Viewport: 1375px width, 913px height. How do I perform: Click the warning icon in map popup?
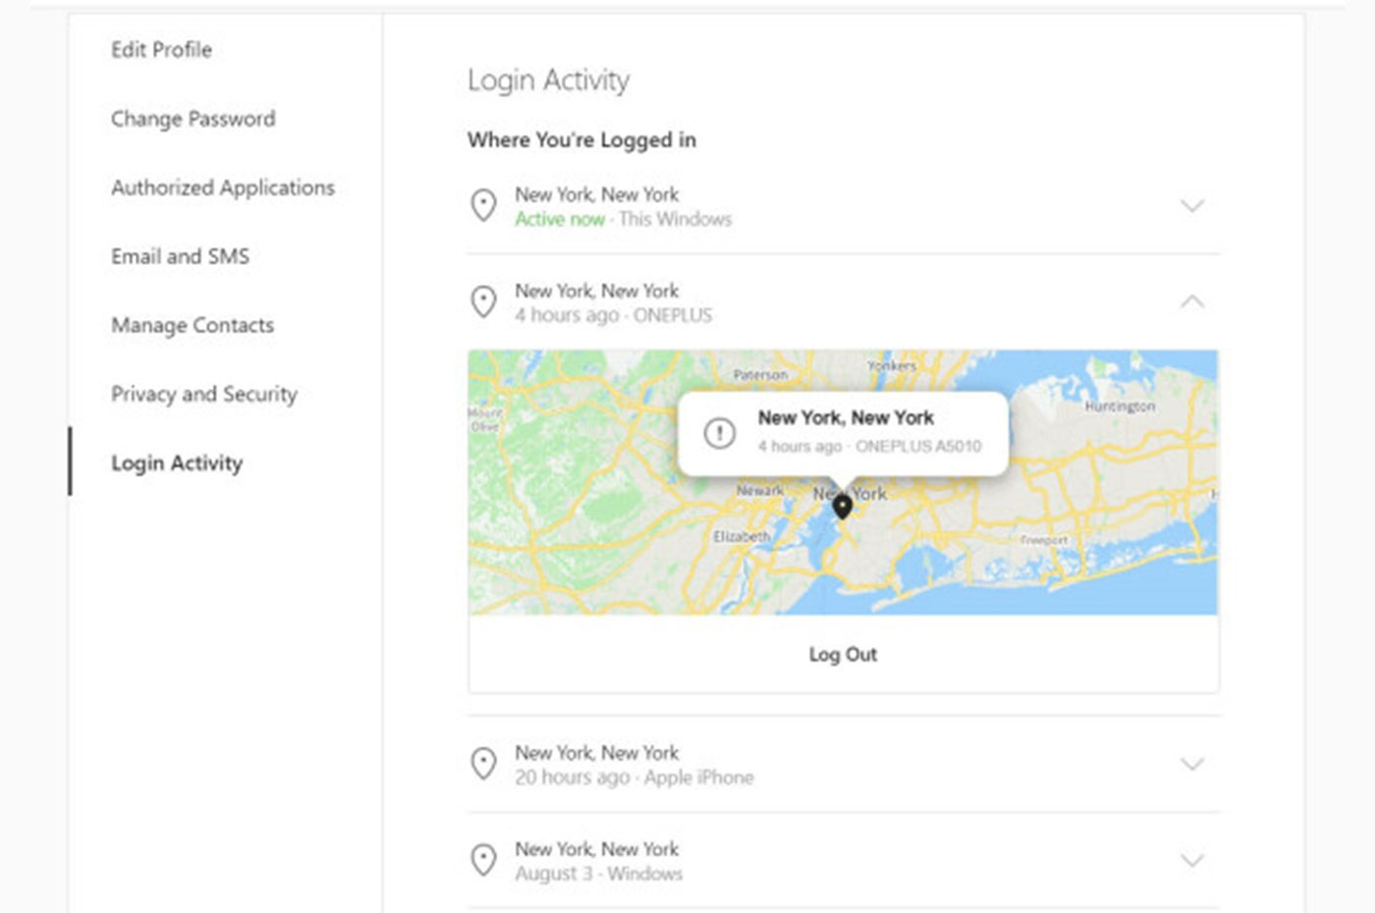click(x=719, y=432)
